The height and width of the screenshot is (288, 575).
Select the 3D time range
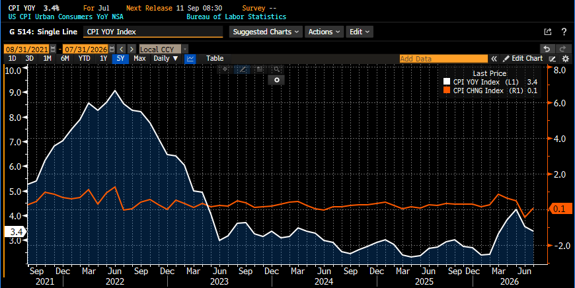click(x=30, y=59)
